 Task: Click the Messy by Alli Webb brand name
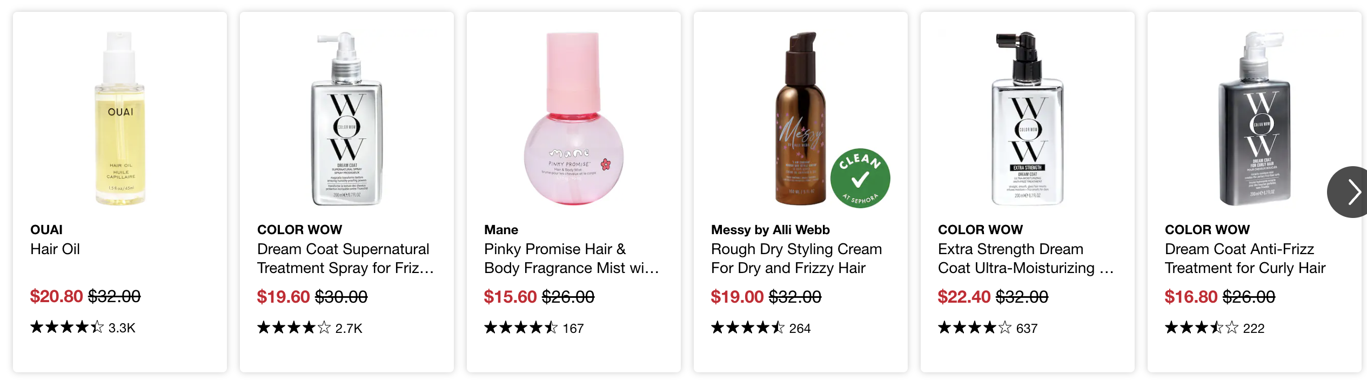click(x=770, y=230)
